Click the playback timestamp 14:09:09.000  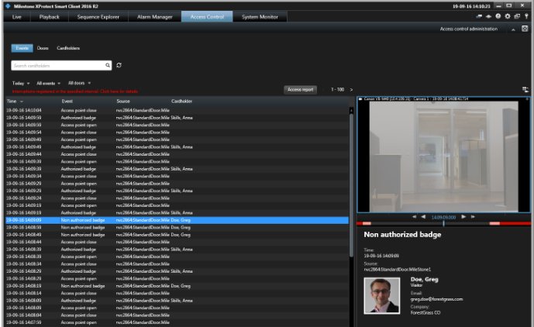443,217
